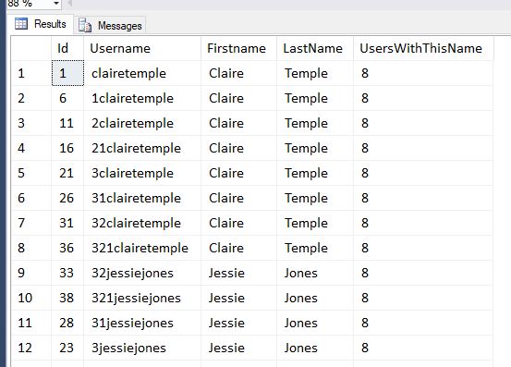Screen dimensions: 511x367
Task: Select the Firstname column header
Action: (x=239, y=49)
